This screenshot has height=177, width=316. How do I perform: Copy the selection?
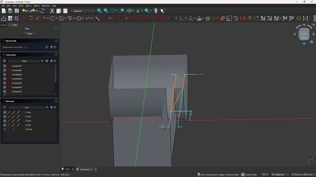tap(59, 11)
